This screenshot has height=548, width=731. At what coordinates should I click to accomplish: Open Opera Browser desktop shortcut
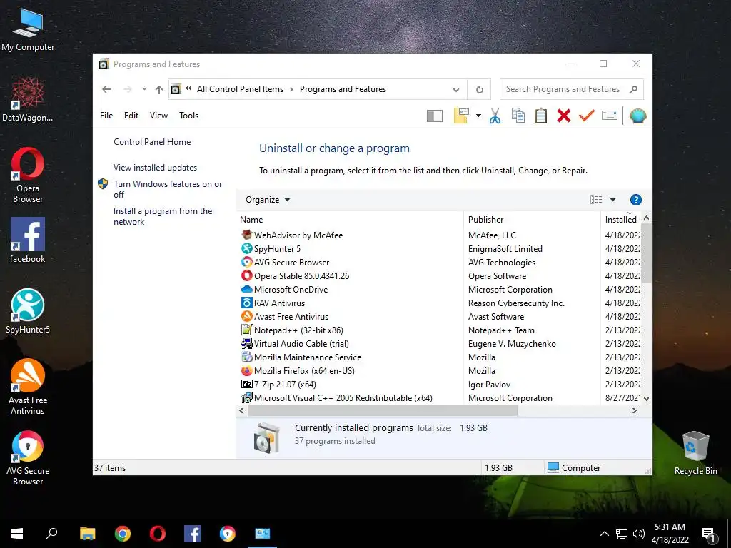tap(28, 176)
